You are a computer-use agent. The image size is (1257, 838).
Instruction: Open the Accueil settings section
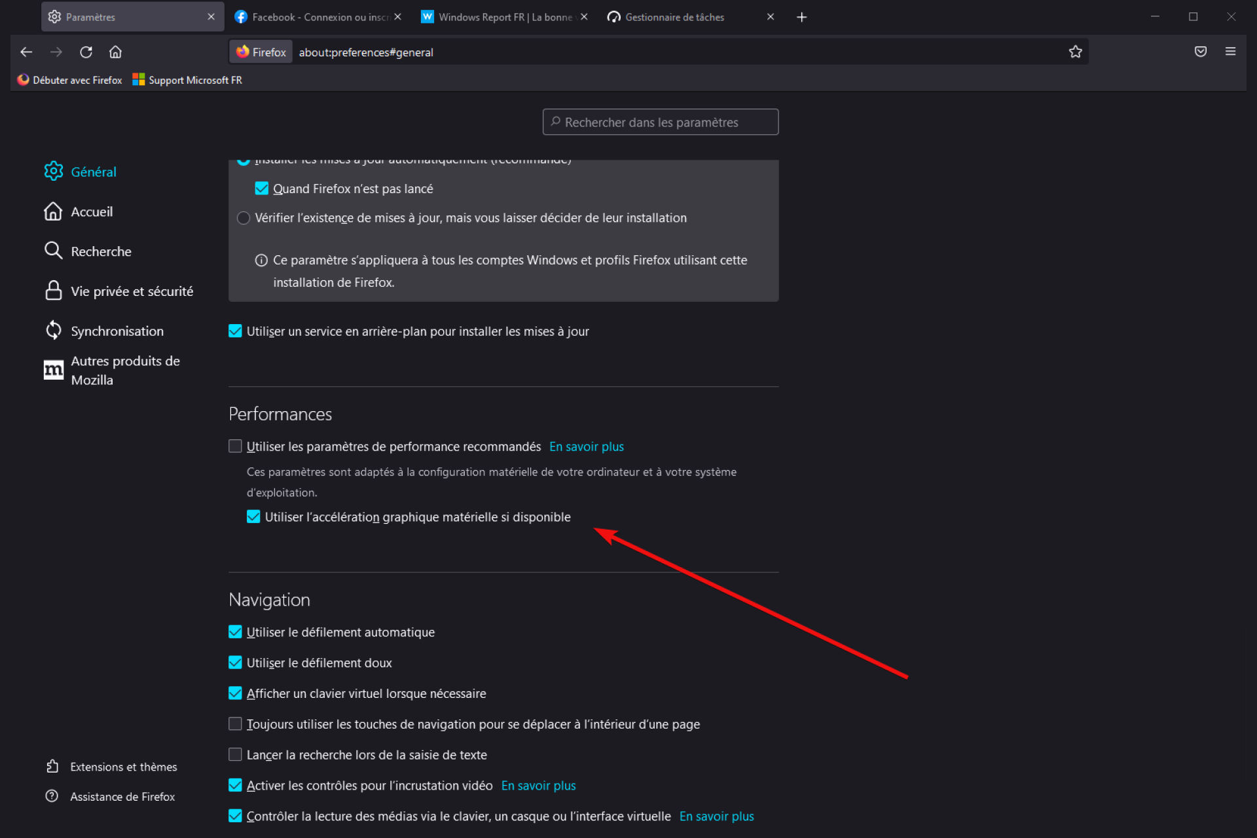(92, 211)
